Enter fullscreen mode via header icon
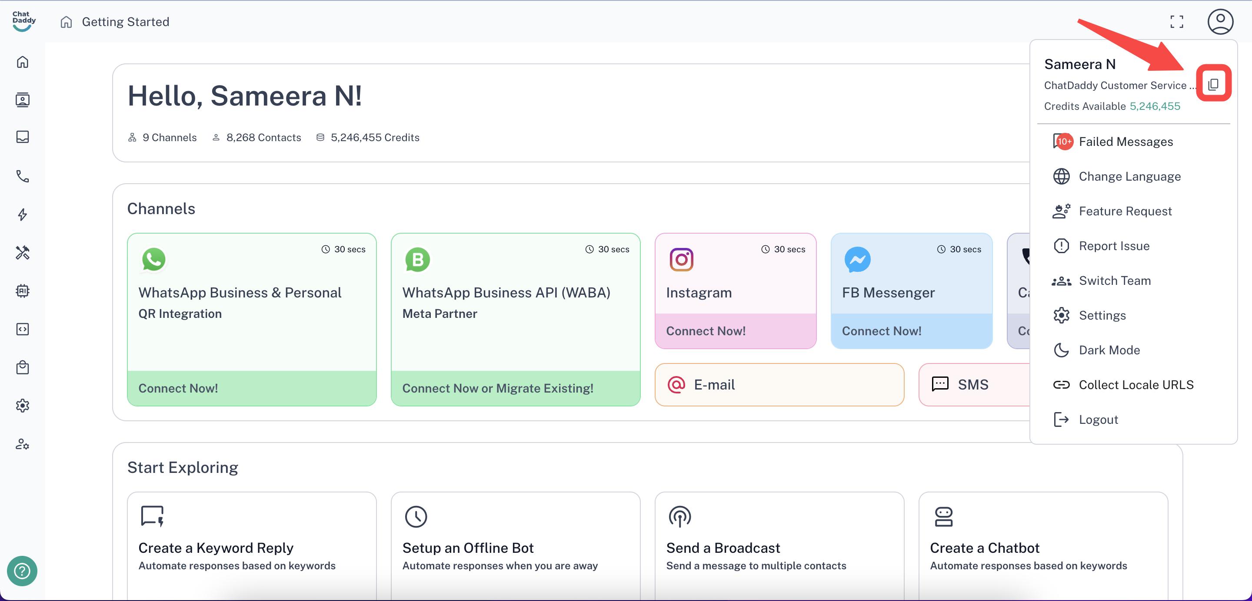The height and width of the screenshot is (601, 1252). click(x=1177, y=22)
